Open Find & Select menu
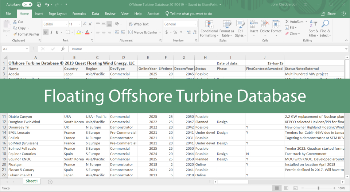This screenshot has height=192, width=350. tap(325, 28)
